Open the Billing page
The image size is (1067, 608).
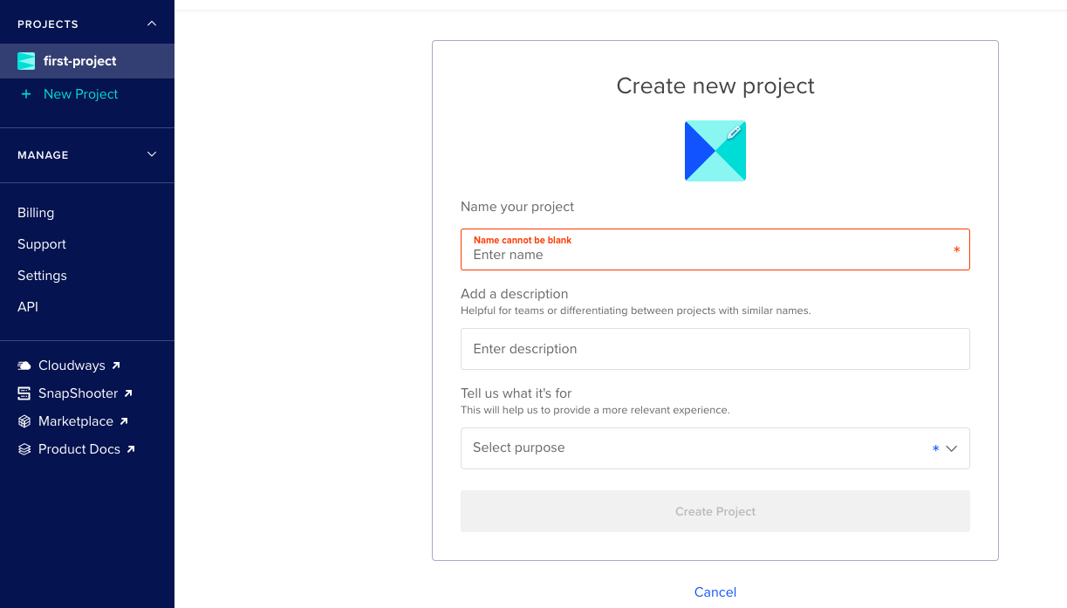36,212
